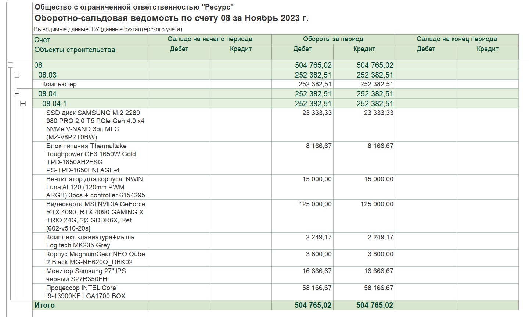Select the Выводимые данные: БУ line
This screenshot has height=317, width=529.
(108, 29)
